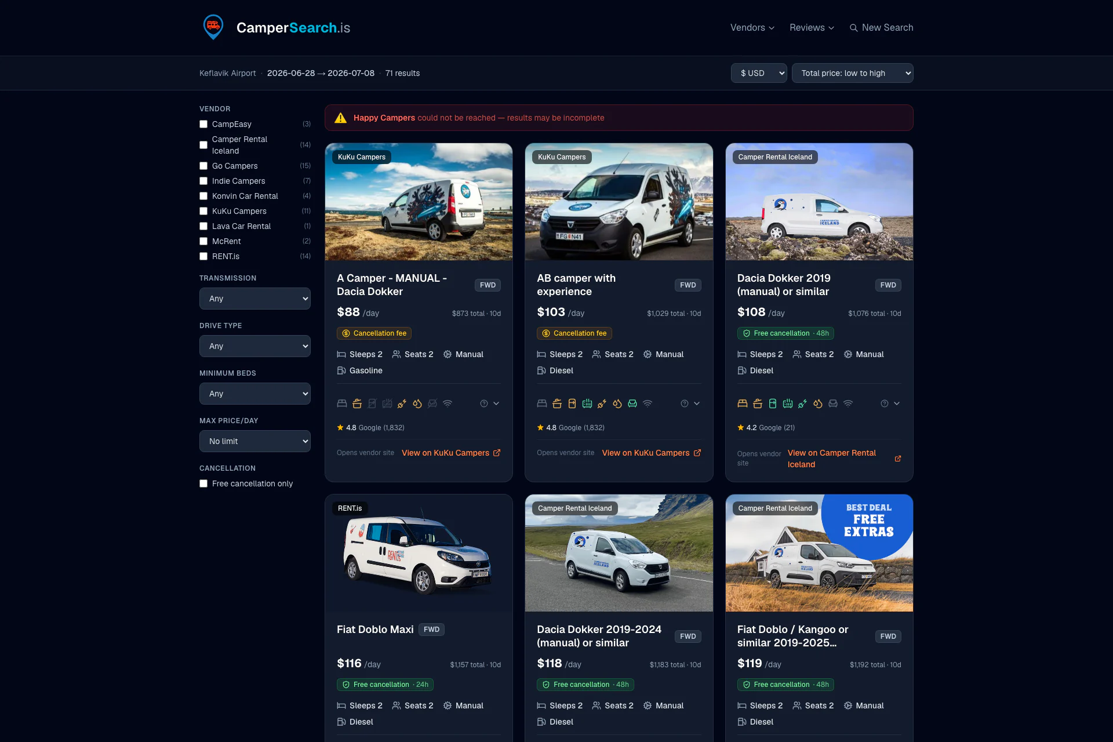Tick the Camper Rental Iceland vendor checkbox
The width and height of the screenshot is (1113, 742).
click(x=203, y=145)
